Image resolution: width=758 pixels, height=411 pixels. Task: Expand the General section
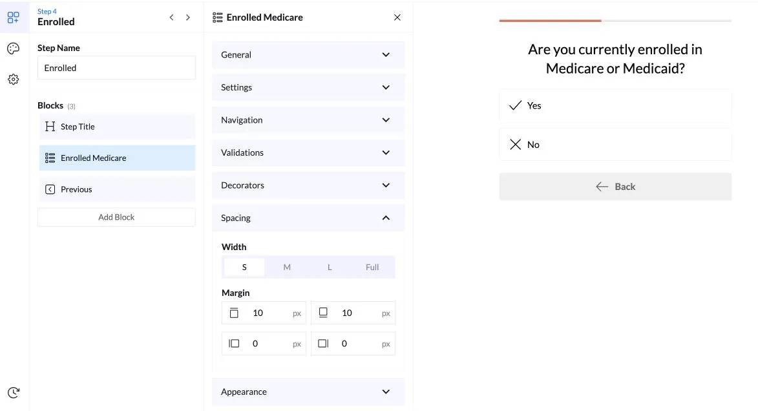pos(308,55)
